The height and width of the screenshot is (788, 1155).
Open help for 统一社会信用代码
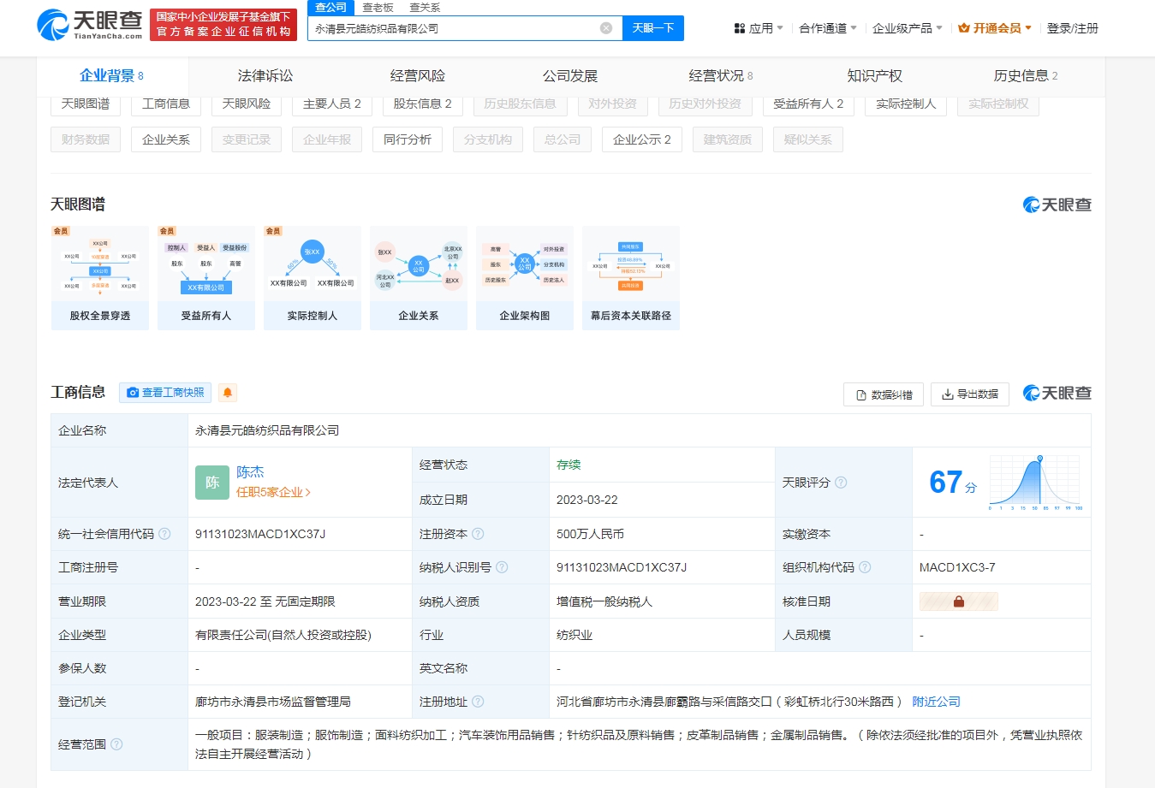pos(164,534)
